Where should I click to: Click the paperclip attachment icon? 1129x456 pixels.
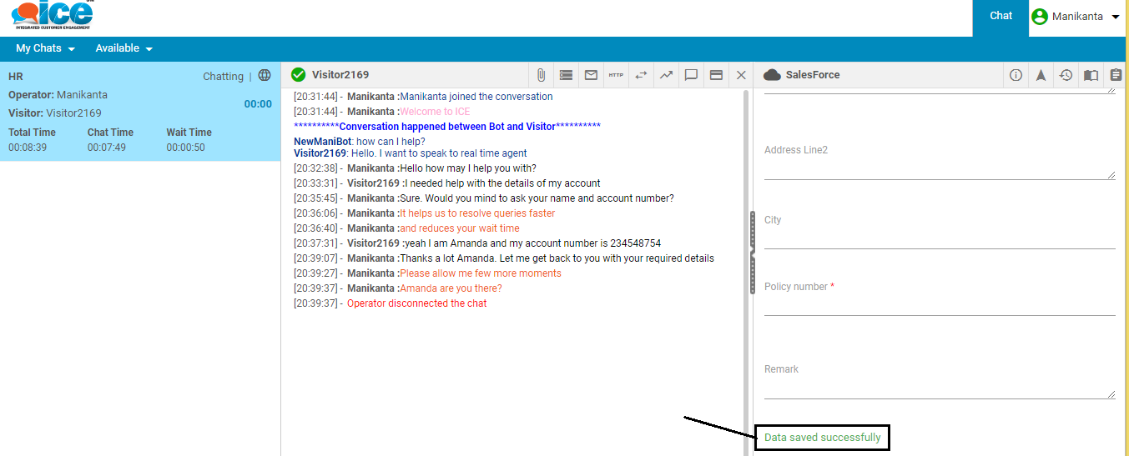pos(541,75)
